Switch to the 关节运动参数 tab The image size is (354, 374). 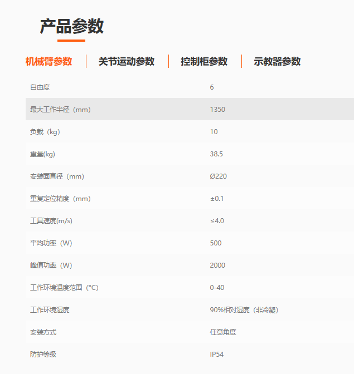point(127,61)
